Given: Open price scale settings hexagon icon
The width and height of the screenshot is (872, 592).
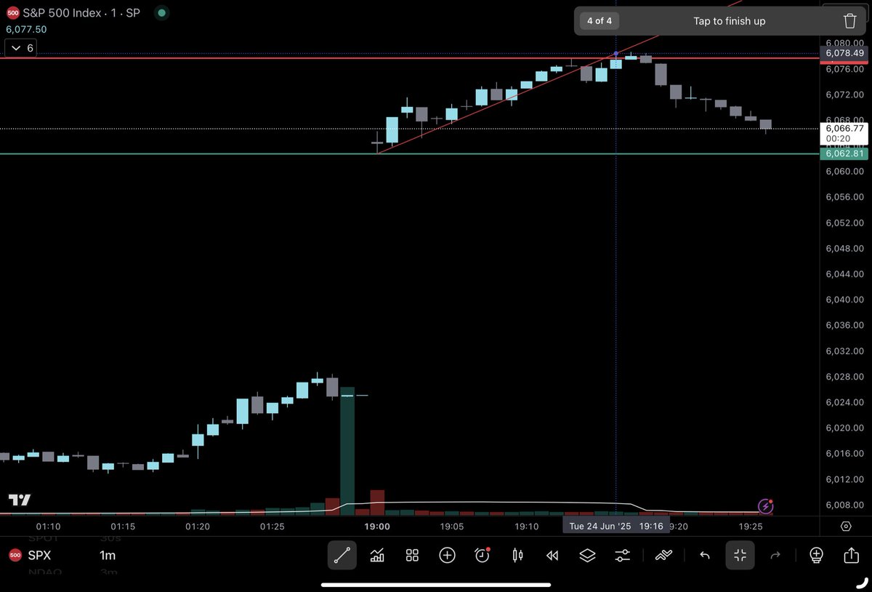Looking at the screenshot, I should pyautogui.click(x=846, y=526).
